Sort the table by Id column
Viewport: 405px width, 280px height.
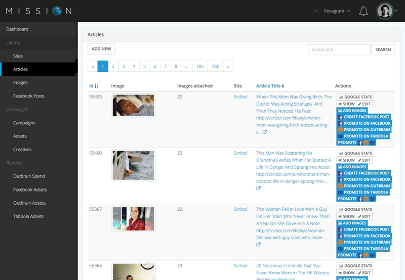tap(94, 86)
